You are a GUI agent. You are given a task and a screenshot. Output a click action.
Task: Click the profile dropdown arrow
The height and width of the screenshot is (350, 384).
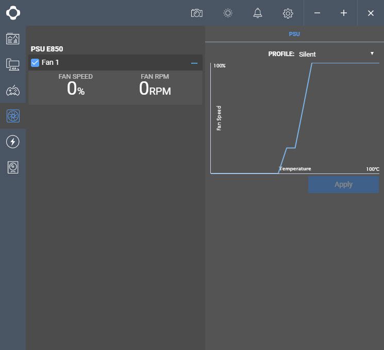[372, 54]
